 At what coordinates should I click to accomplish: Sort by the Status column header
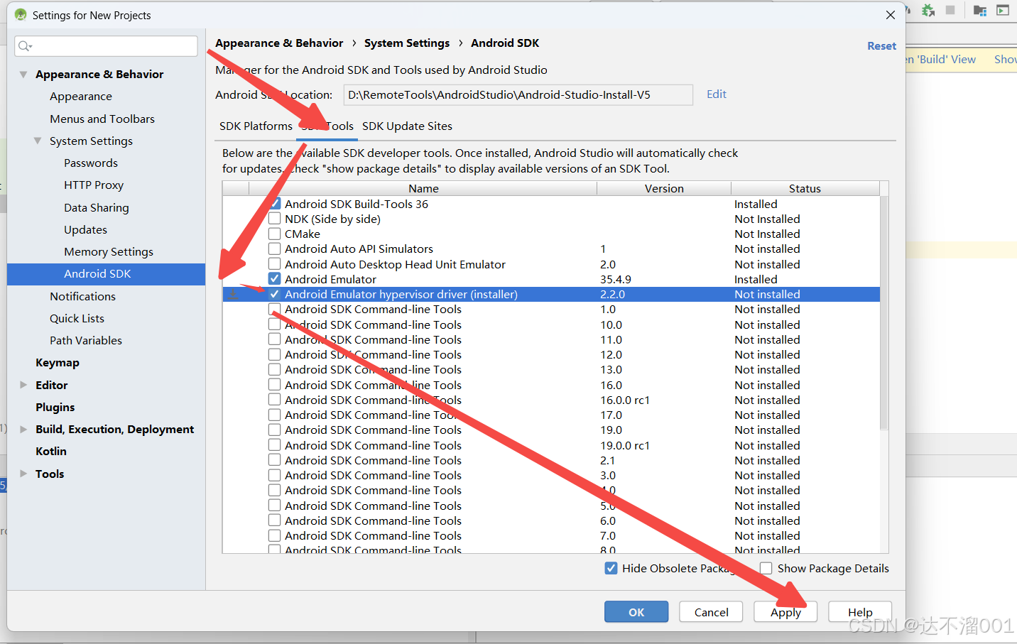805,188
